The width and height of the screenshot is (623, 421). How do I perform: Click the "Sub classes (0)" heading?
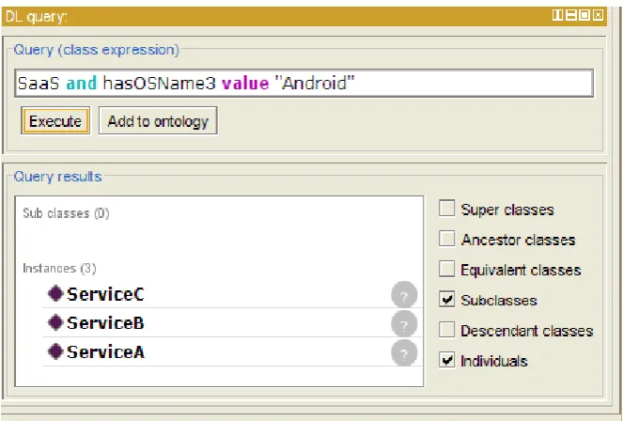tap(66, 213)
